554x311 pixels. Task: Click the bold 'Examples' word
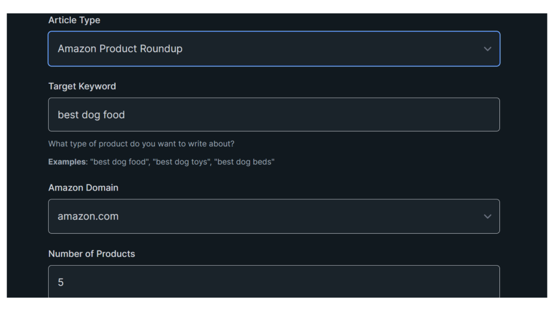point(67,162)
